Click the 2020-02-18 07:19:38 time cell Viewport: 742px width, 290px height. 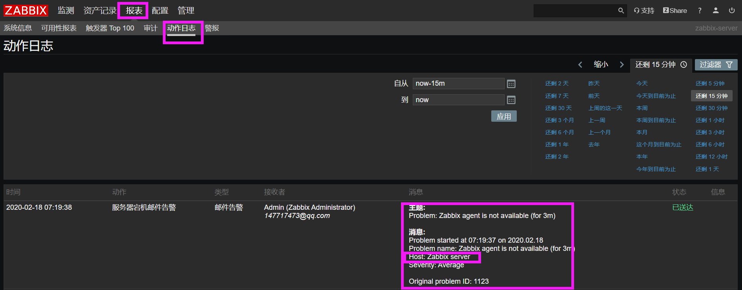pos(39,207)
